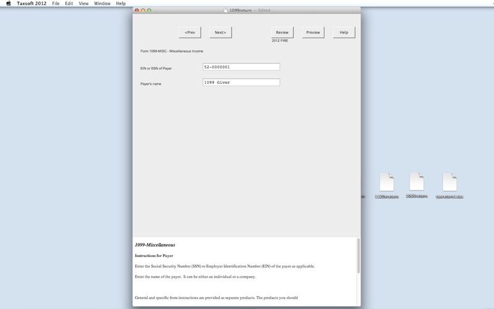The height and width of the screenshot is (309, 494).
Task: Select the desktop file ending in .tax
Action: pos(450,186)
